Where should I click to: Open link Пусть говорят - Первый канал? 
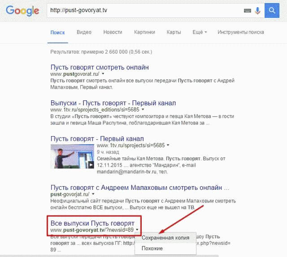tap(97, 139)
